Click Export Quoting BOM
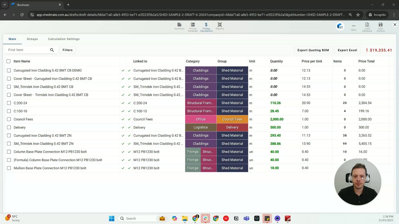This screenshot has width=399, height=224. [313, 50]
